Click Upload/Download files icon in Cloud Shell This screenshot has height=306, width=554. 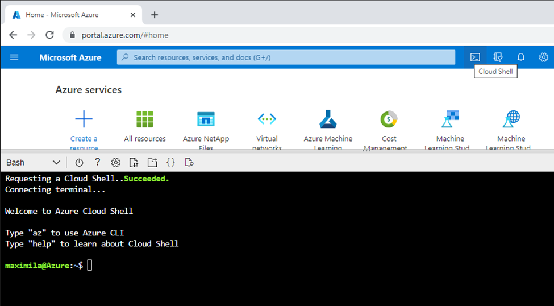point(134,162)
